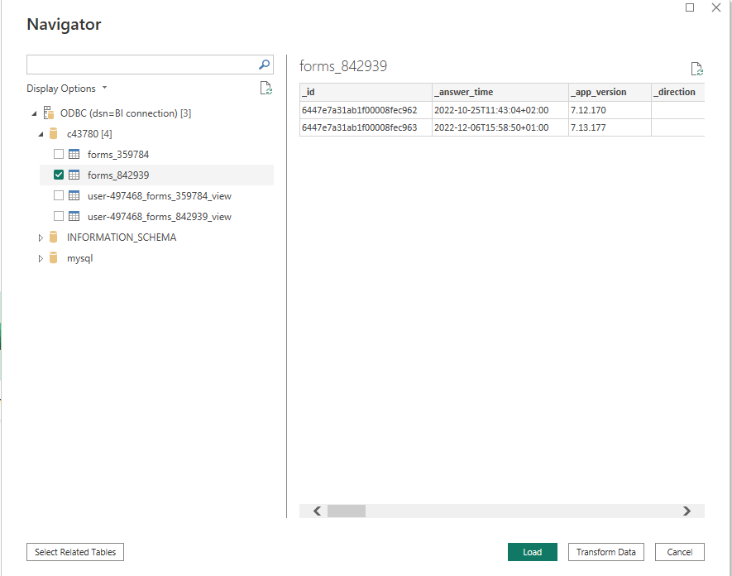
Task: Select user-497468_forms_359784_view in the tree
Action: (159, 196)
